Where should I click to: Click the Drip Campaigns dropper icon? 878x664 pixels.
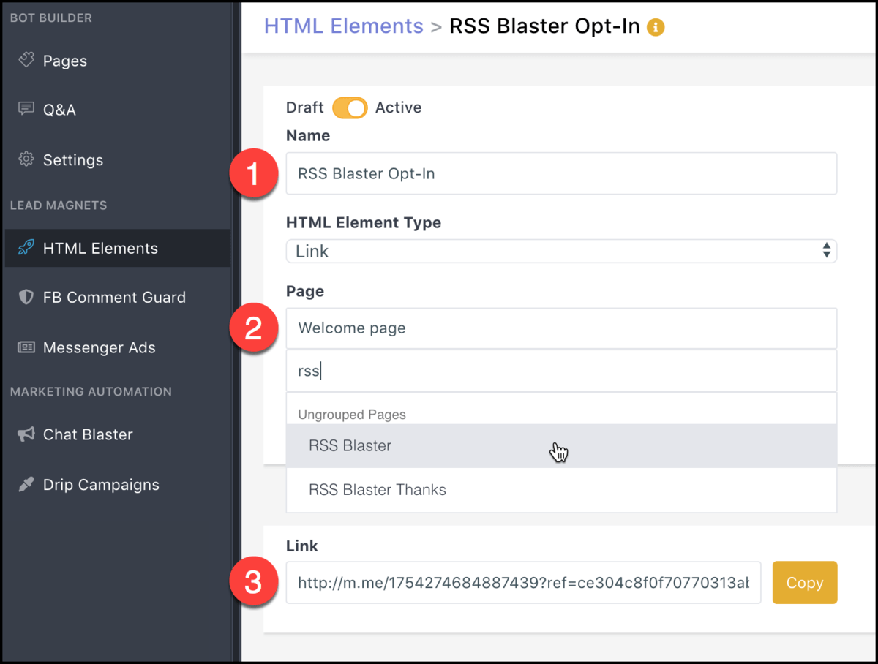tap(26, 484)
